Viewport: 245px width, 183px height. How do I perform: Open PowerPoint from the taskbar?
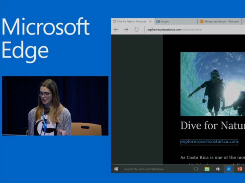[240, 169]
